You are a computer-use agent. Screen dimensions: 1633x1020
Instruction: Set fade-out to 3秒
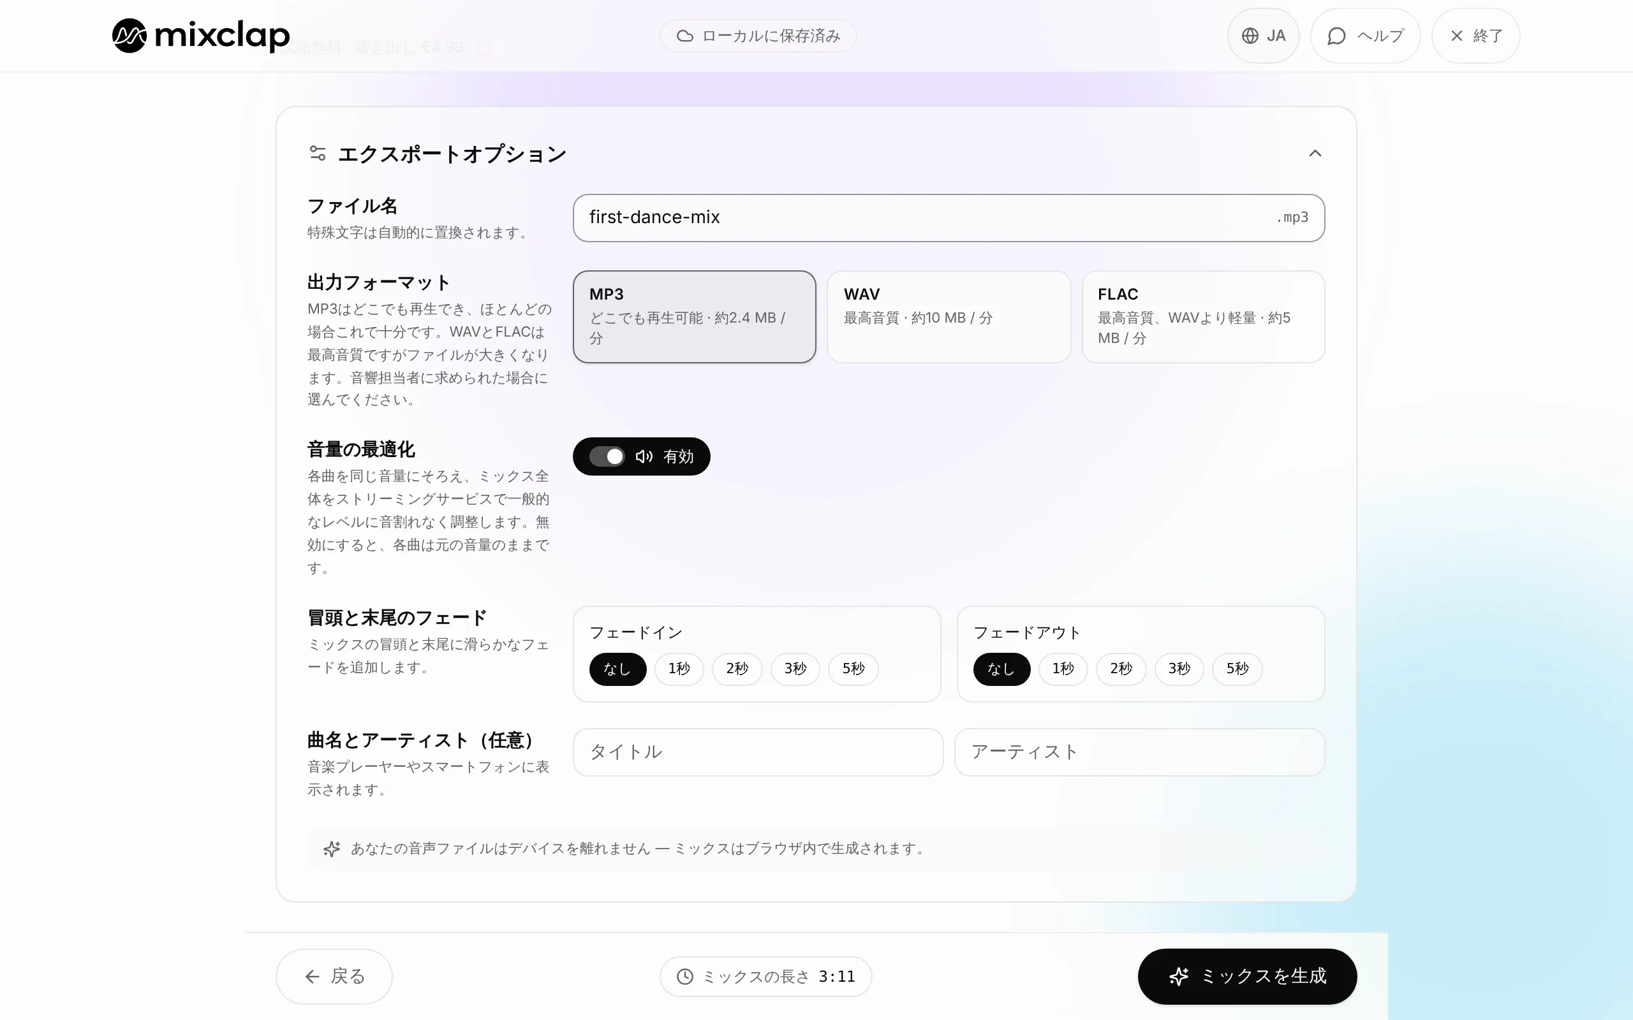point(1179,669)
